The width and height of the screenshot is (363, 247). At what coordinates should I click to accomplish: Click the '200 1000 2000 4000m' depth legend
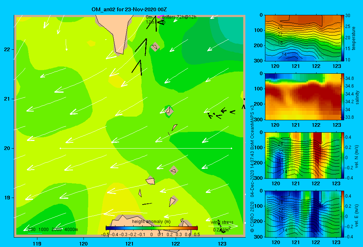coord(53,230)
